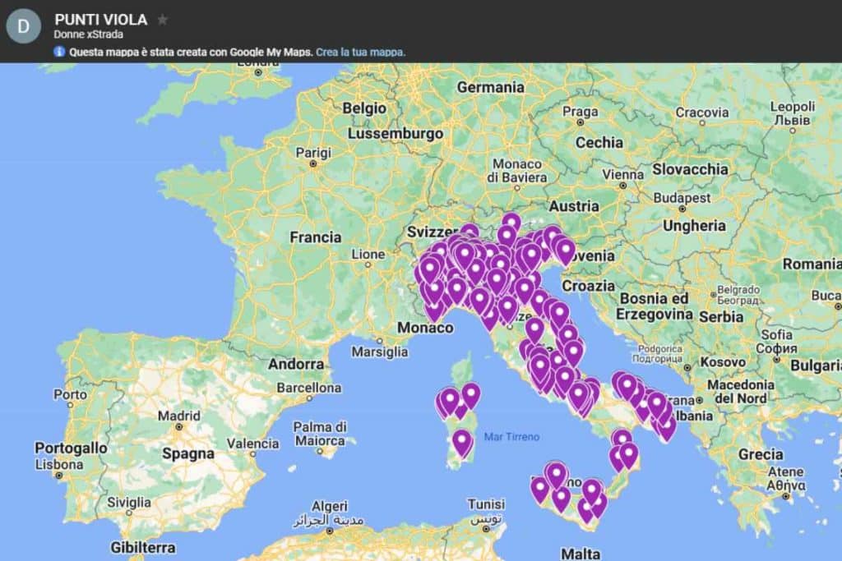Image resolution: width=842 pixels, height=561 pixels.
Task: Click the 'Marsiglia' city label
Action: [x=380, y=352]
